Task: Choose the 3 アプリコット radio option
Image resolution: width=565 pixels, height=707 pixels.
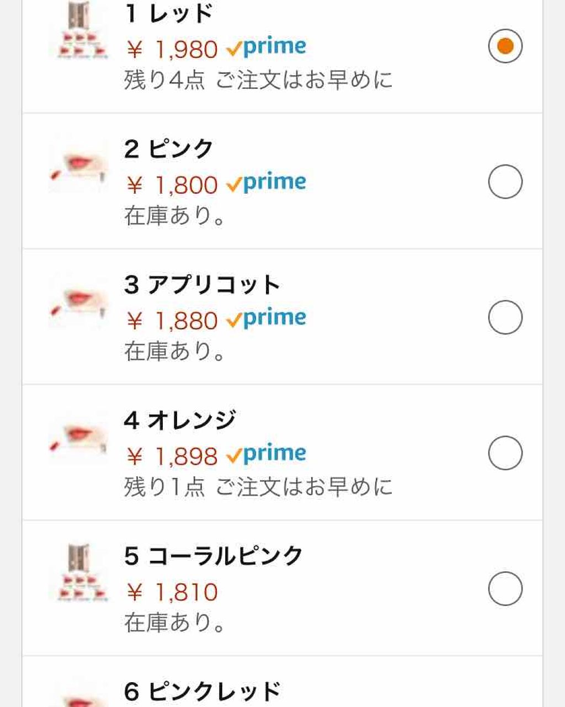Action: pyautogui.click(x=505, y=317)
